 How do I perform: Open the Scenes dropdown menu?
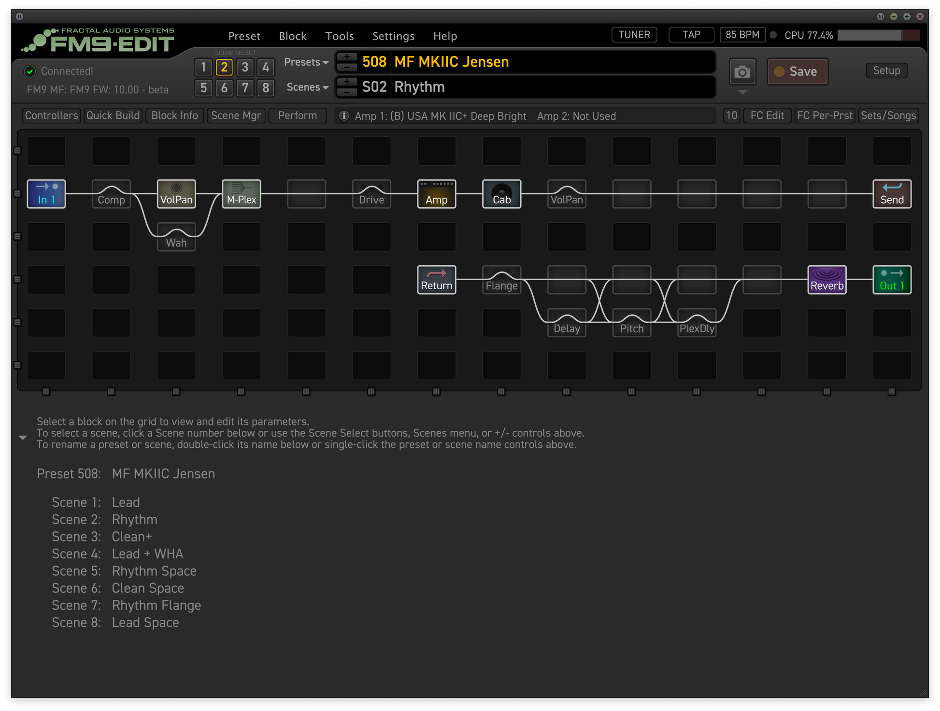(307, 87)
